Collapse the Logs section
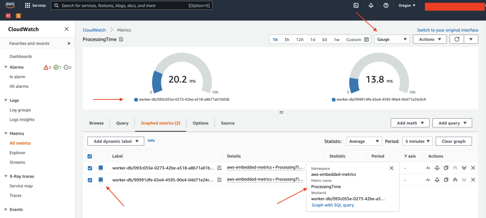Screen dimensions: 486x218 [6, 100]
